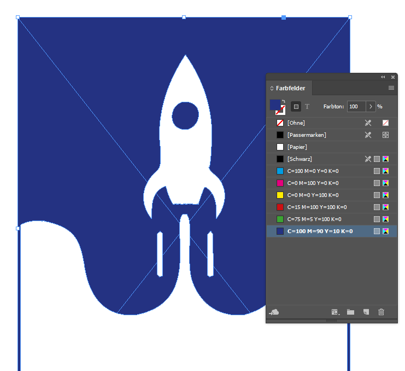Click the new swatch icon
This screenshot has width=405, height=371.
click(366, 312)
